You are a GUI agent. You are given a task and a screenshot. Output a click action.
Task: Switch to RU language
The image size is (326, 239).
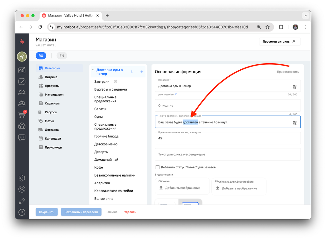click(x=41, y=56)
